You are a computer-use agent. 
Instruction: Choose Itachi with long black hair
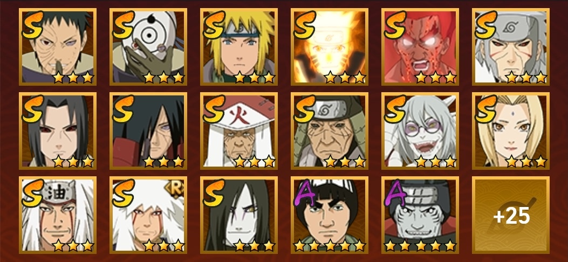pyautogui.click(x=58, y=131)
